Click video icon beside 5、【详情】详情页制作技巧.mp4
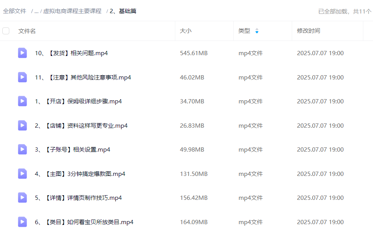The width and height of the screenshot is (373, 228). (22, 198)
